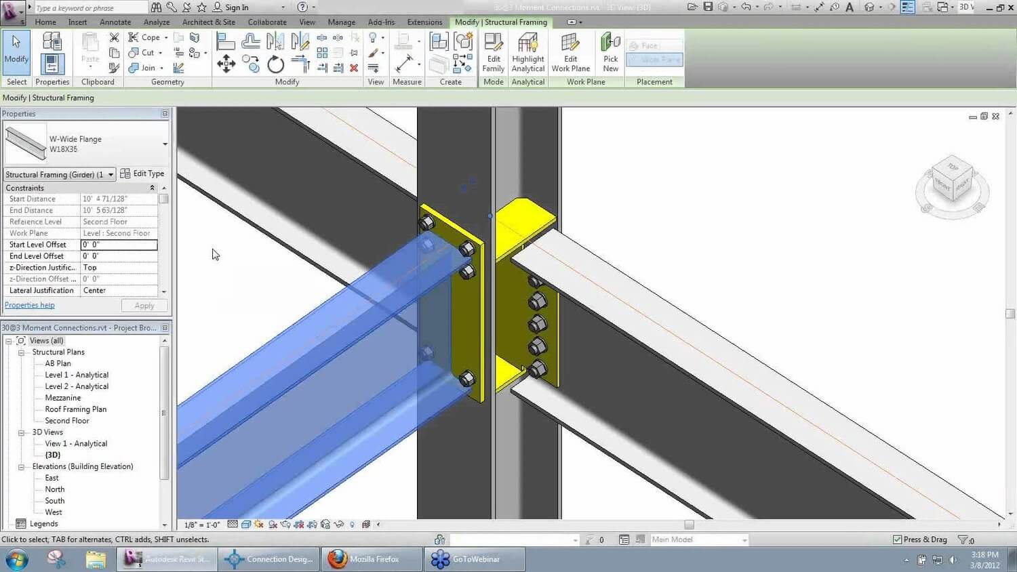Select View 1 - Analytical 3D view
The width and height of the screenshot is (1017, 572).
[76, 444]
